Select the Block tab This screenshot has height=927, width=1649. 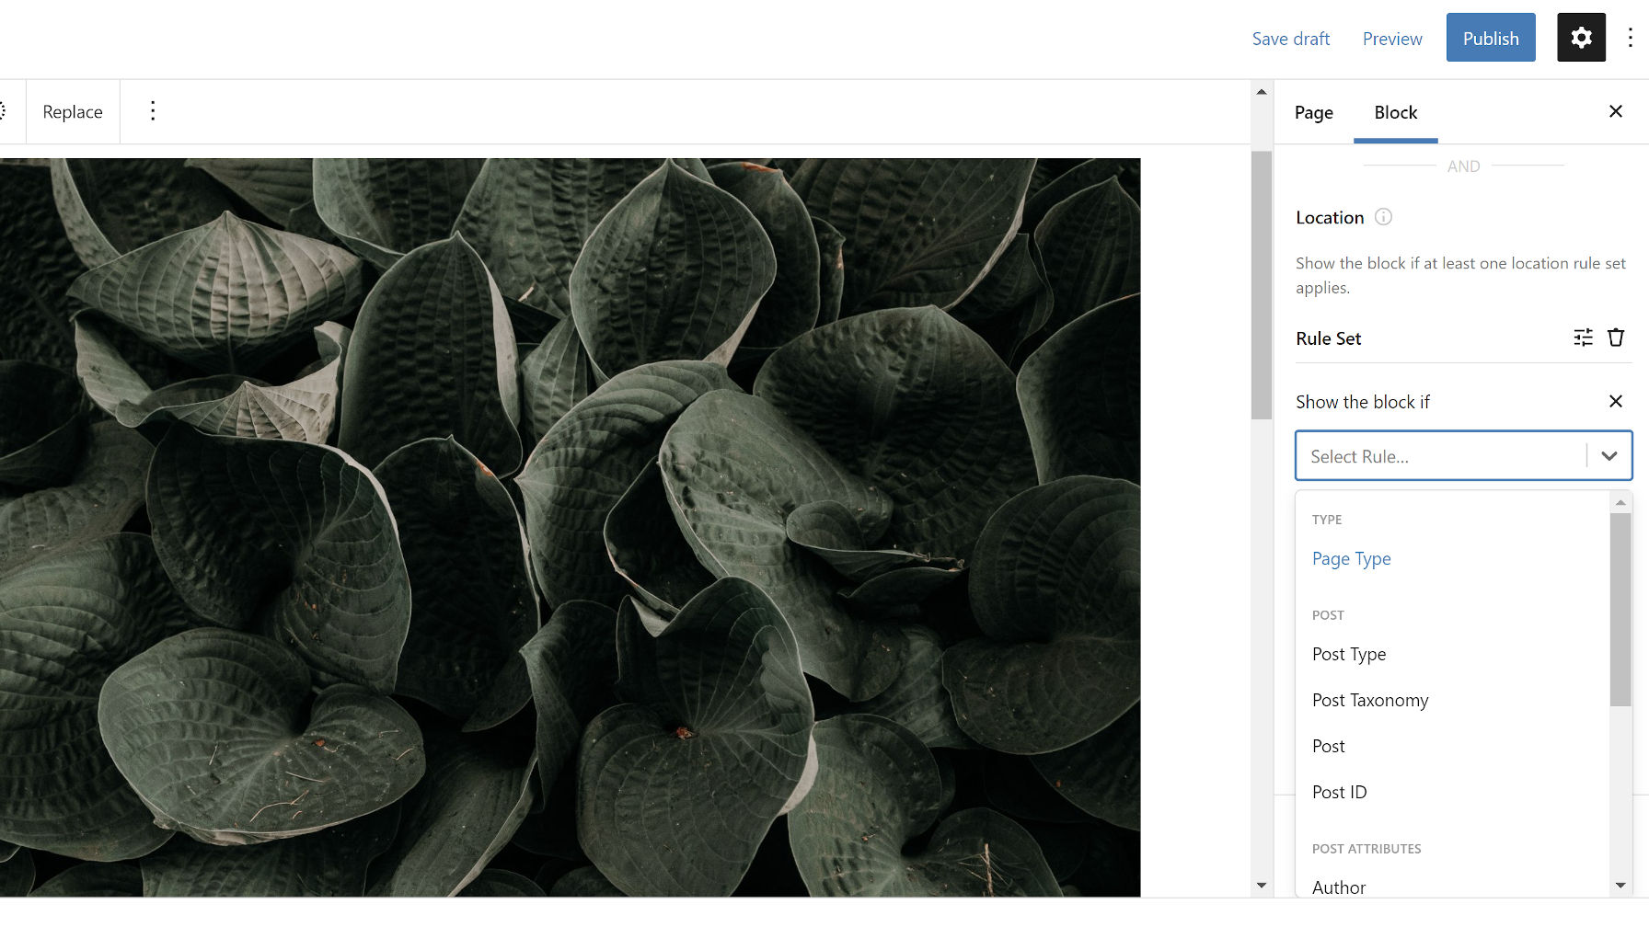tap(1395, 112)
